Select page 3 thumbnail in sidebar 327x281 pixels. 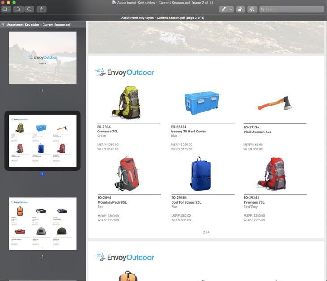[x=43, y=224]
